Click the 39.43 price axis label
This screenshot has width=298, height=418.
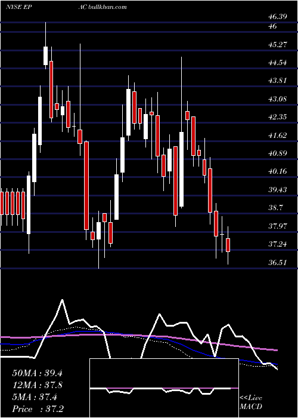(x=278, y=189)
